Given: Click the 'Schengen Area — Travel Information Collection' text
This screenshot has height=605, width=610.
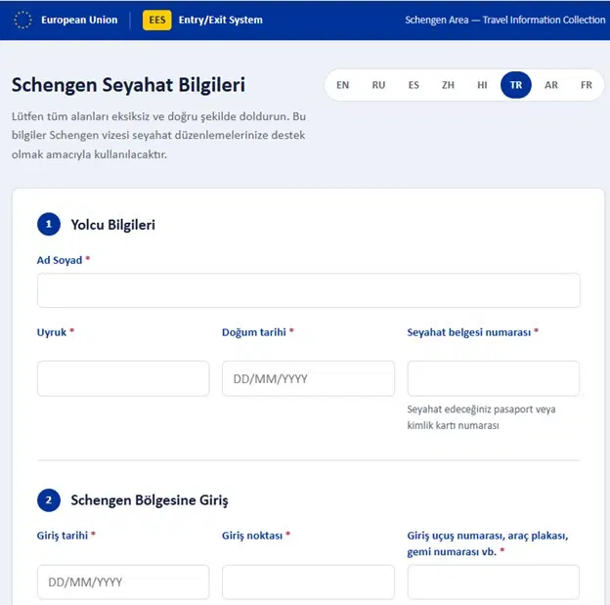Looking at the screenshot, I should click(505, 20).
